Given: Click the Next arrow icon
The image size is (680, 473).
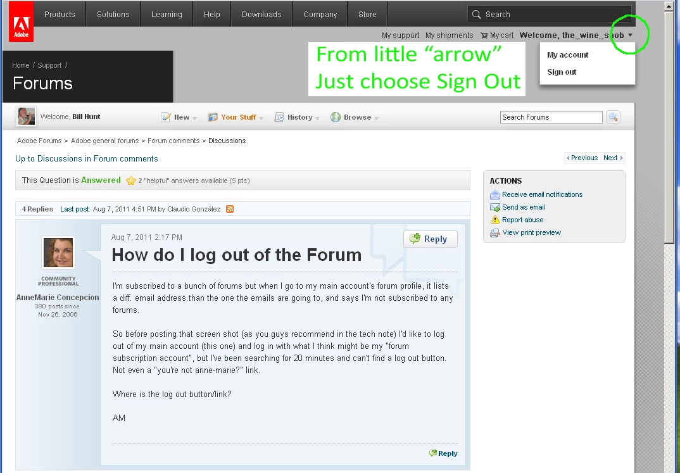Looking at the screenshot, I should [621, 158].
